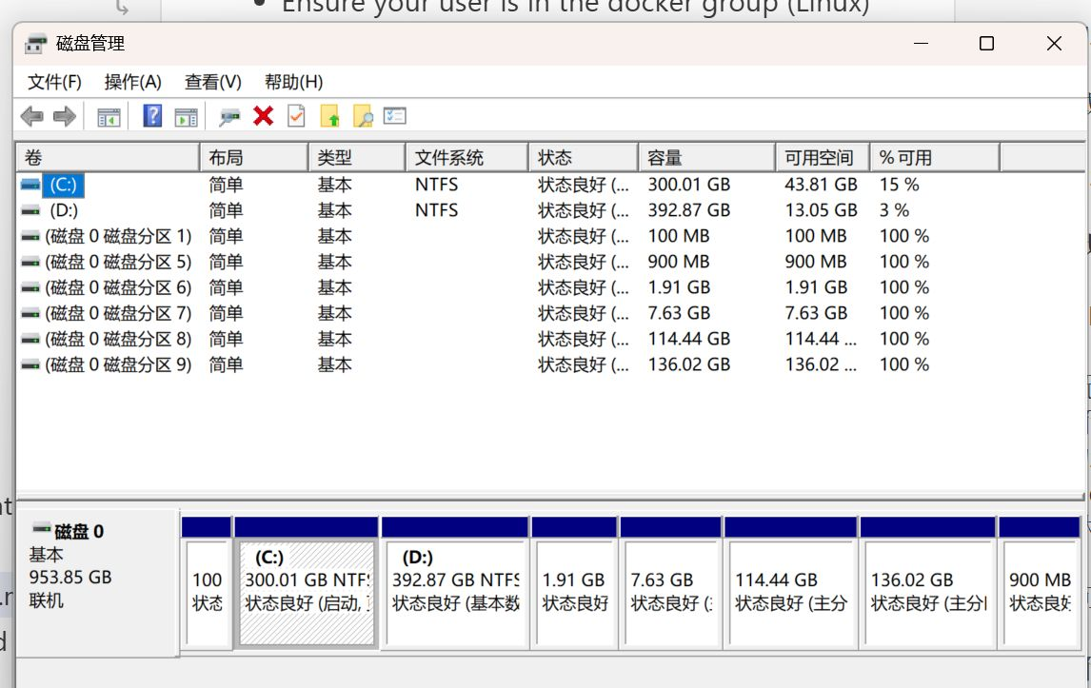The image size is (1091, 688).
Task: Select the (磁盘 0 磁盘分区 9) volume row
Action: click(x=118, y=365)
